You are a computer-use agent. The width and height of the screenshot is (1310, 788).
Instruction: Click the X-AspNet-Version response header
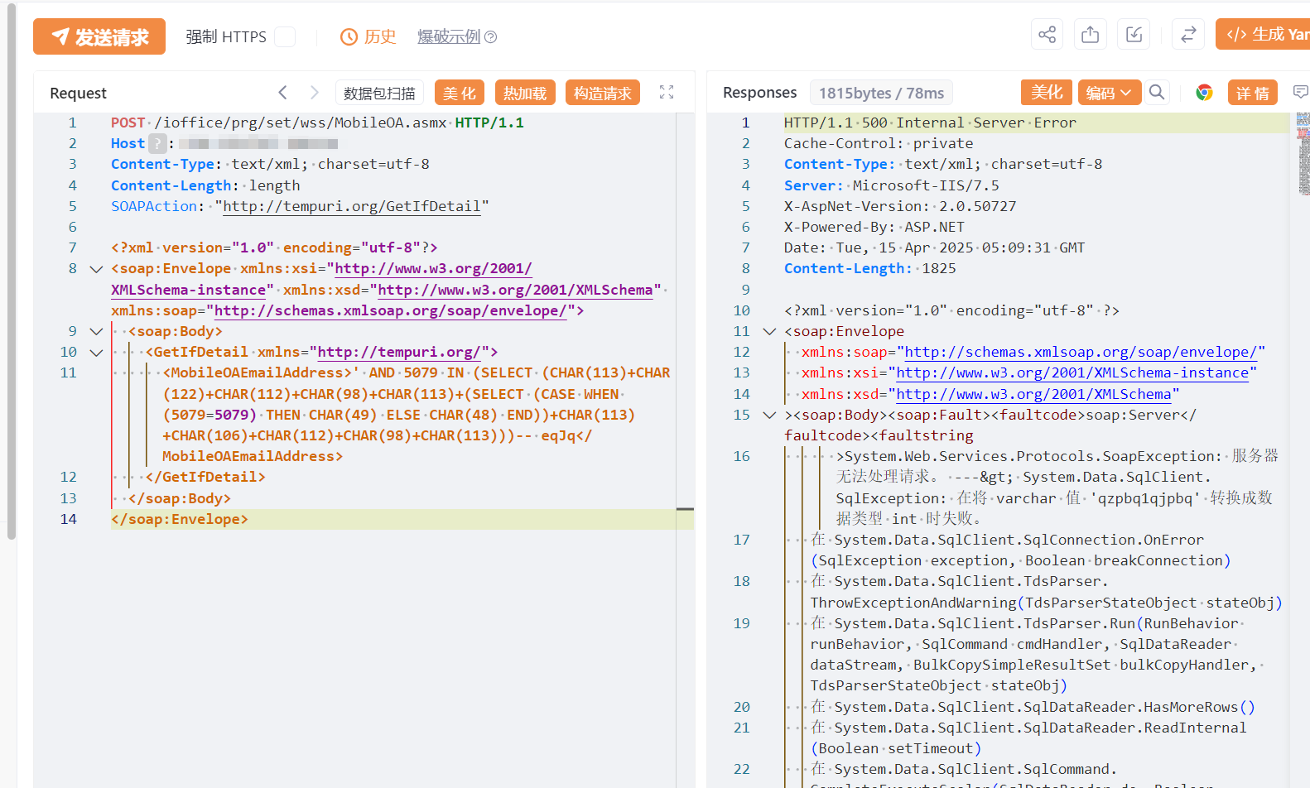[900, 206]
